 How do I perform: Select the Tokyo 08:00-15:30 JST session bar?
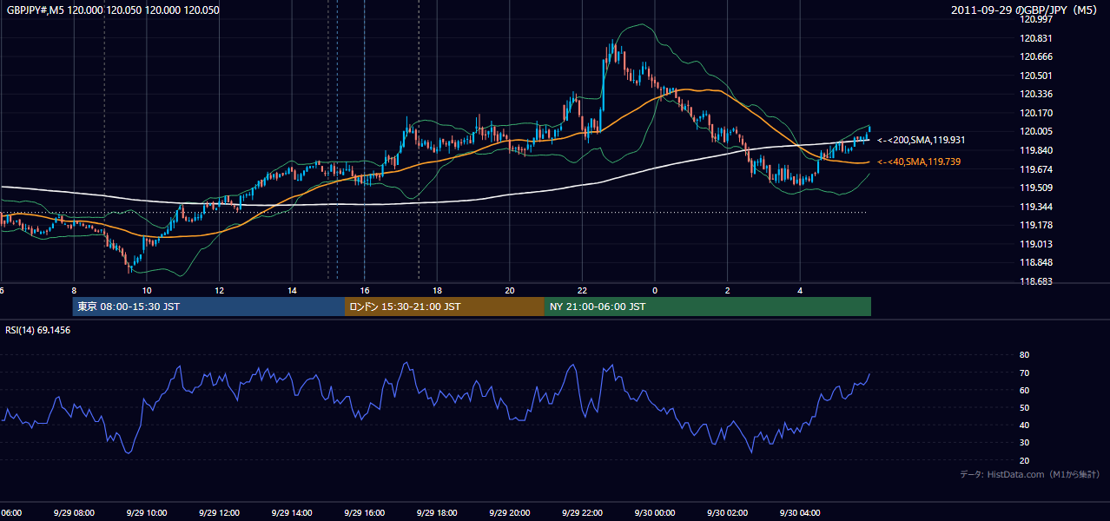click(x=208, y=307)
